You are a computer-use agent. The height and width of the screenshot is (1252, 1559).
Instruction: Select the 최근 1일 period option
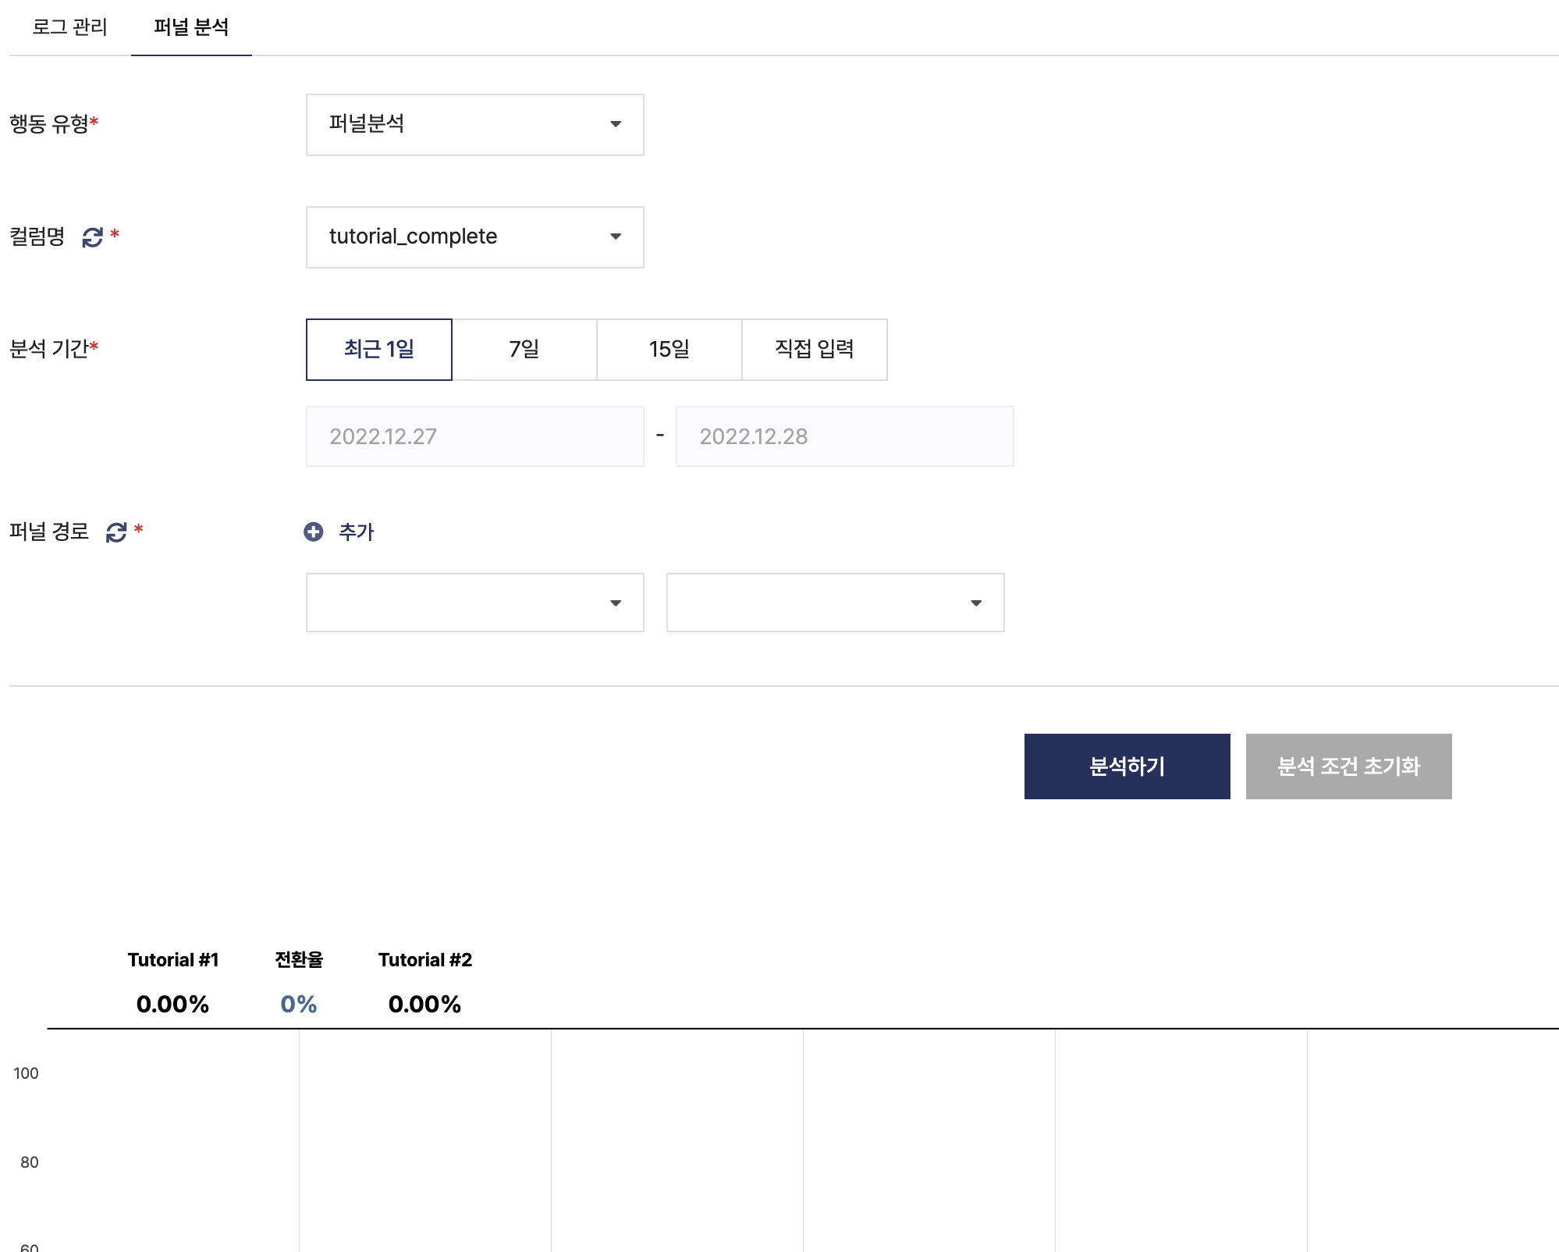(x=379, y=349)
